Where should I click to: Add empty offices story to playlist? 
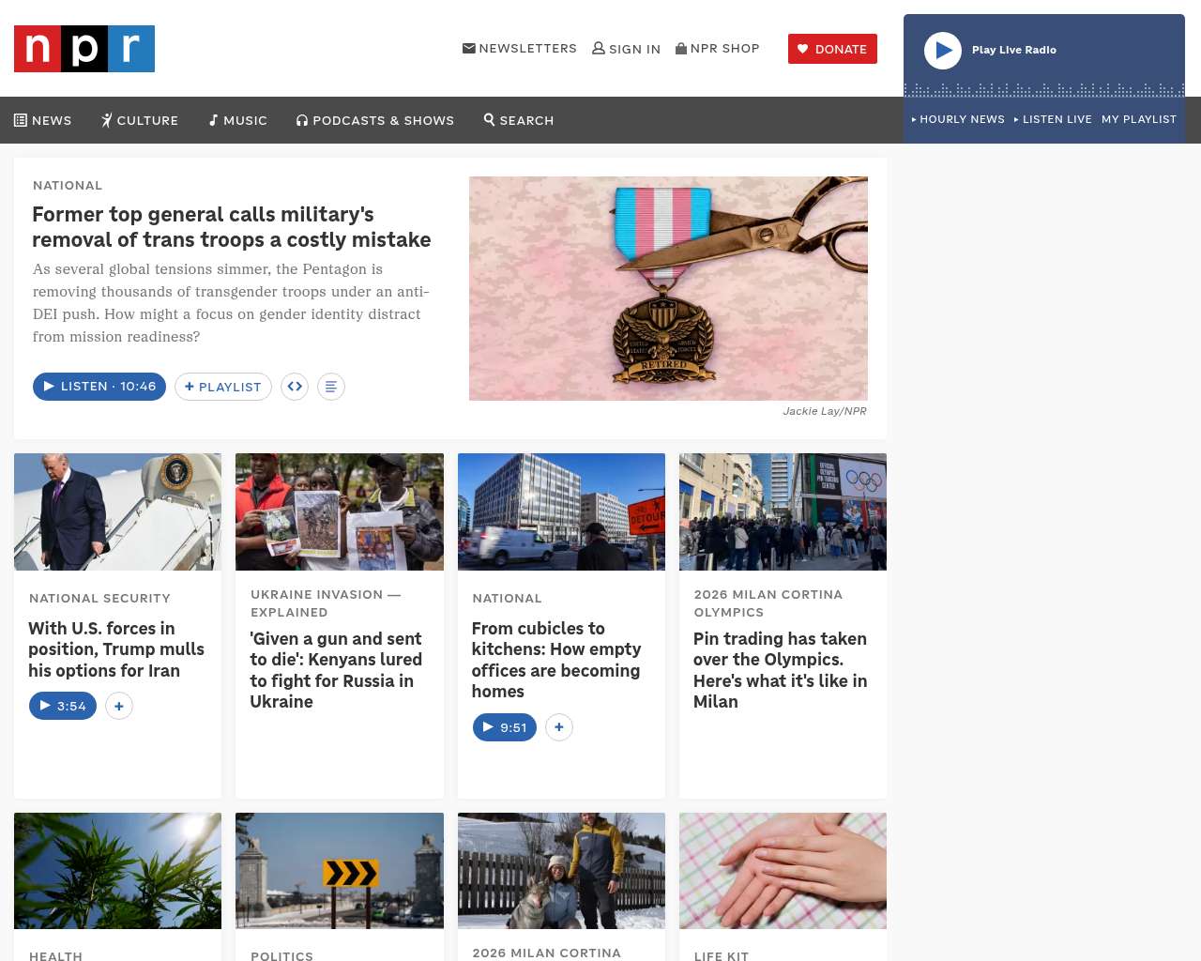tap(559, 727)
